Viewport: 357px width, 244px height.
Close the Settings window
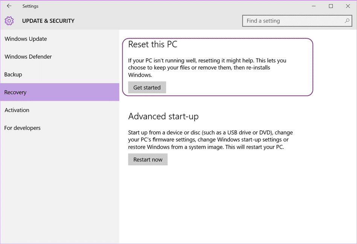point(348,6)
